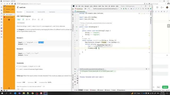
Task: Open Dependencies tool window tab
Action: pos(121,90)
